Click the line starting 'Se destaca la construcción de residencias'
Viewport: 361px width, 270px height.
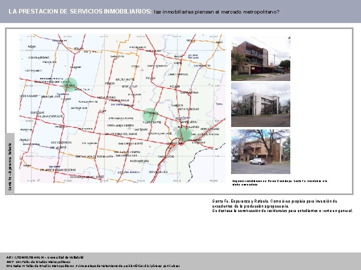282,211
